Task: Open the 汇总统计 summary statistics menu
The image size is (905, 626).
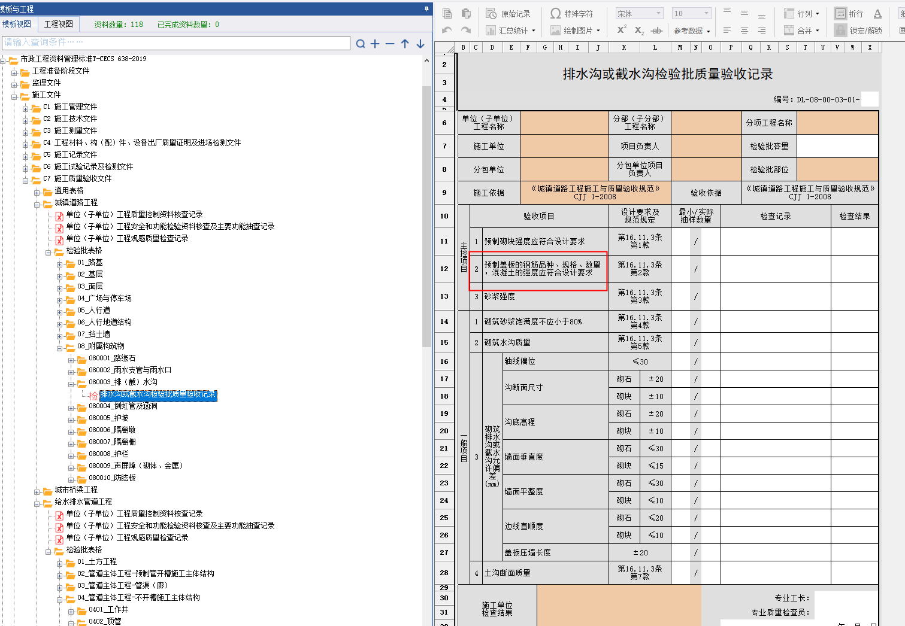Action: point(510,30)
